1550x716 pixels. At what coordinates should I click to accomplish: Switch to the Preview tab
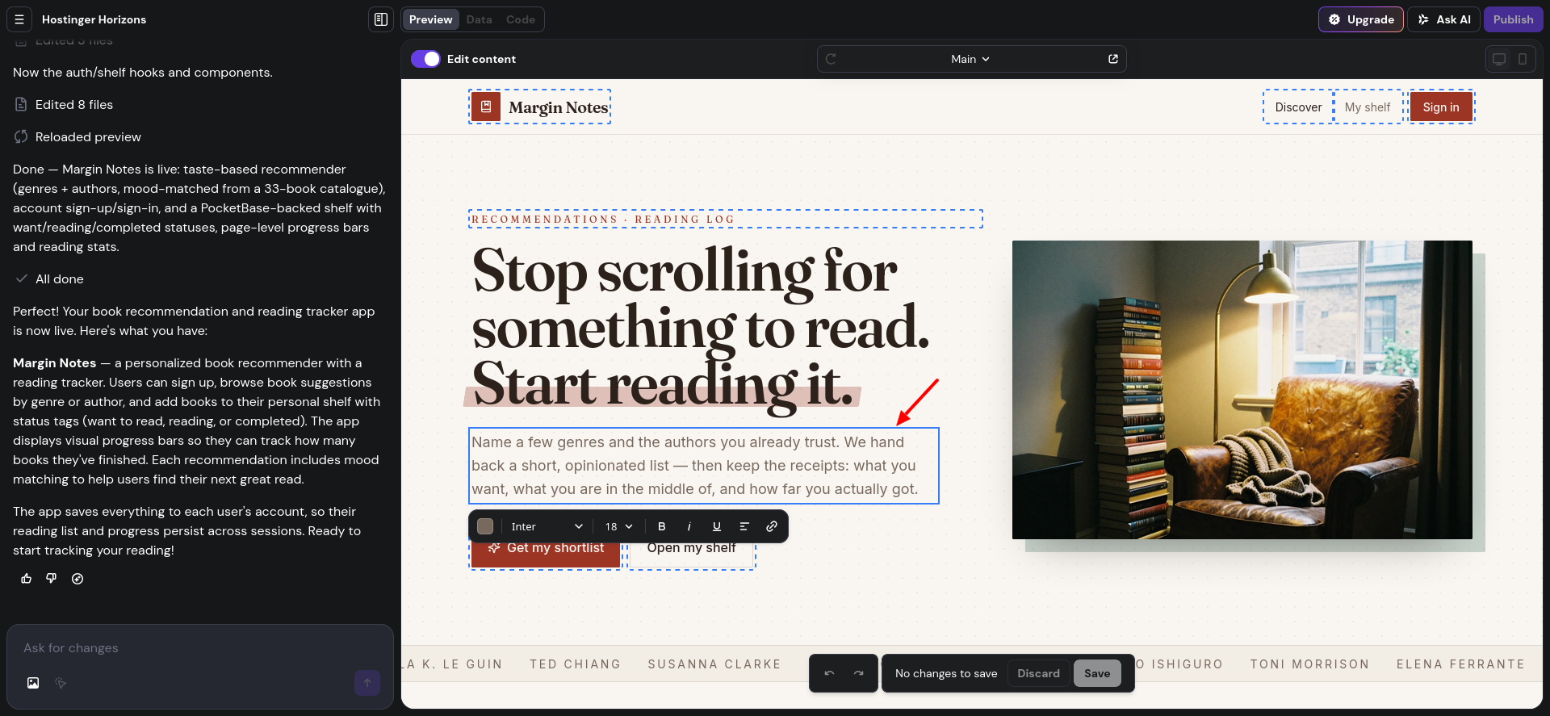[431, 19]
